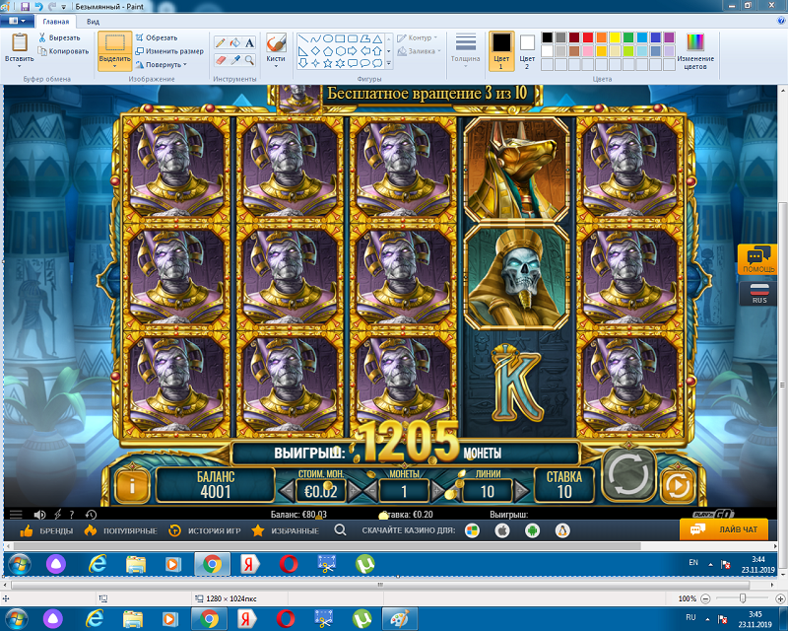Choose the Right arrow shape
This screenshot has width=788, height=631.
tap(353, 51)
